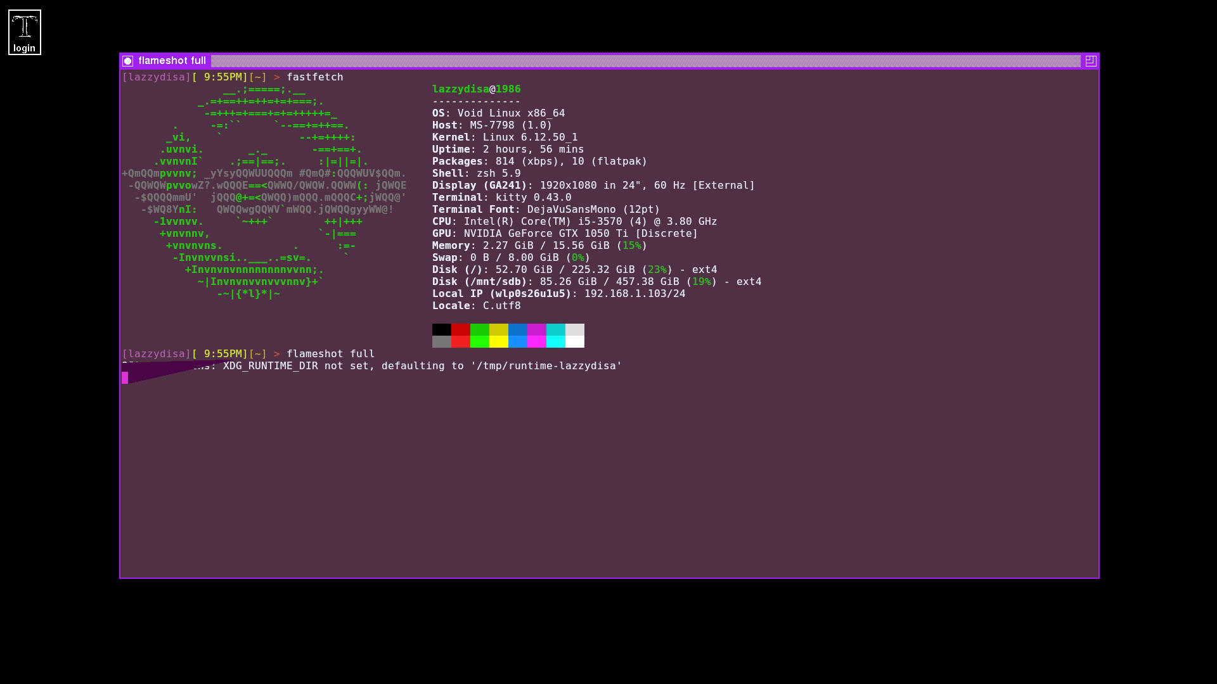Click the magenta terminal cursor block

coord(125,378)
